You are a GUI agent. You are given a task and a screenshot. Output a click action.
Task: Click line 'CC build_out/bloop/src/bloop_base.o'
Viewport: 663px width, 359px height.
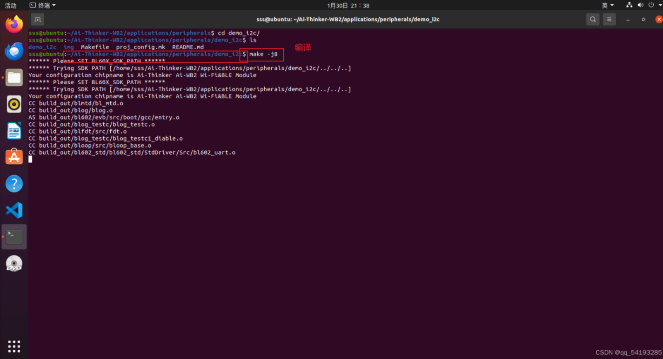[x=90, y=145]
